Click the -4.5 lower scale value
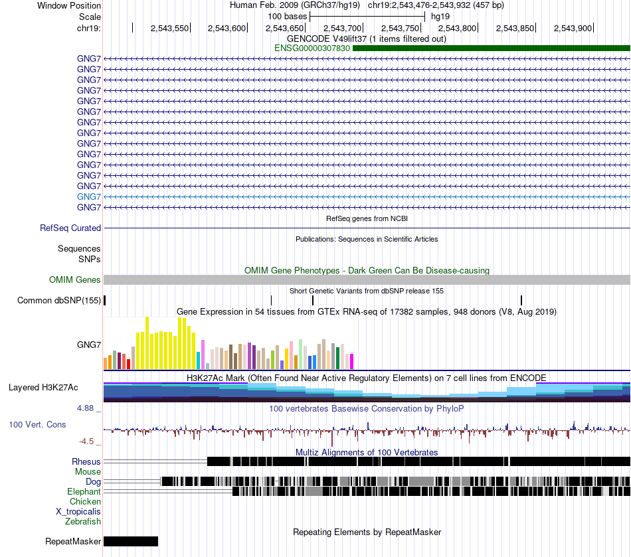 (x=86, y=441)
